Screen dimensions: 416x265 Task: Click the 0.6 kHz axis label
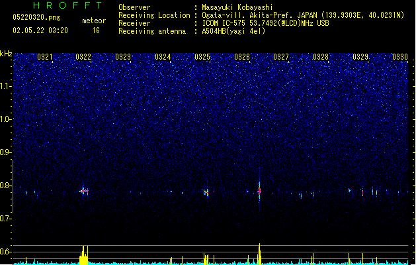(x=5, y=252)
